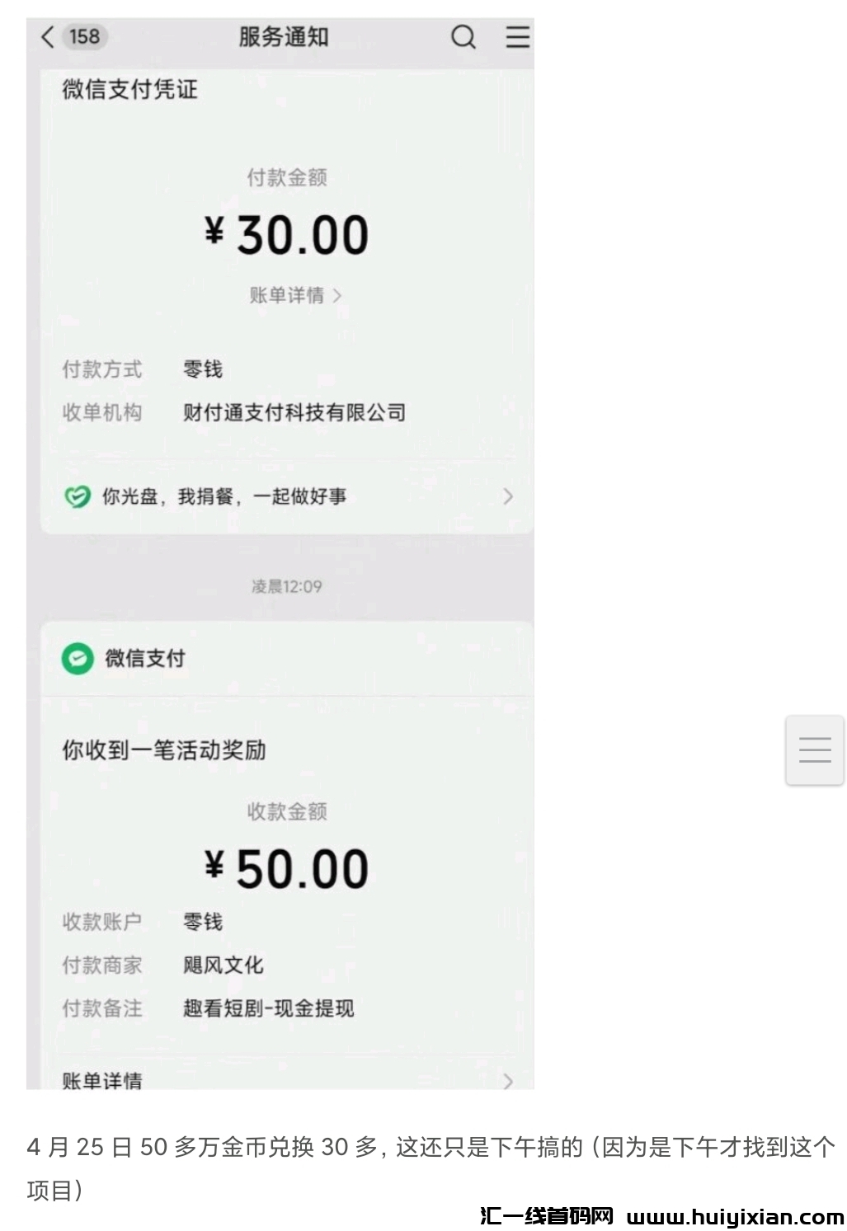This screenshot has height=1231, width=847.
Task: Click the 凌晨12:09 timestamp
Action: pos(286,587)
